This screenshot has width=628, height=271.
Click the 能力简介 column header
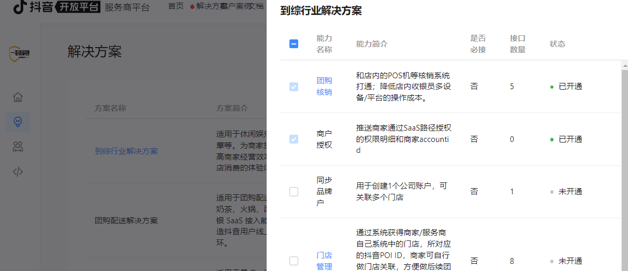372,44
